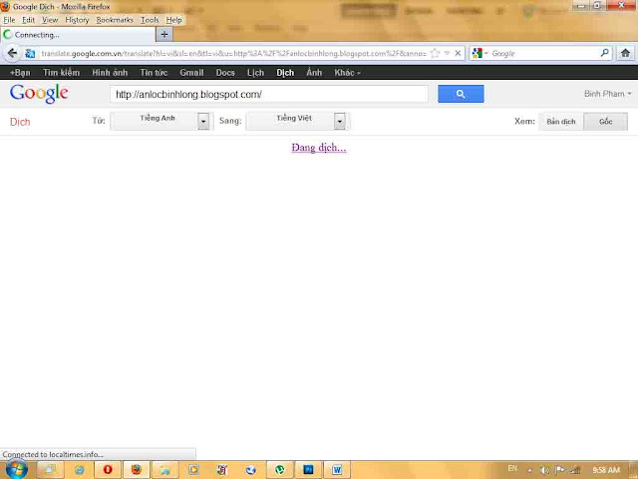
Task: Click the 9:58 AM taskbar clock
Action: click(606, 470)
